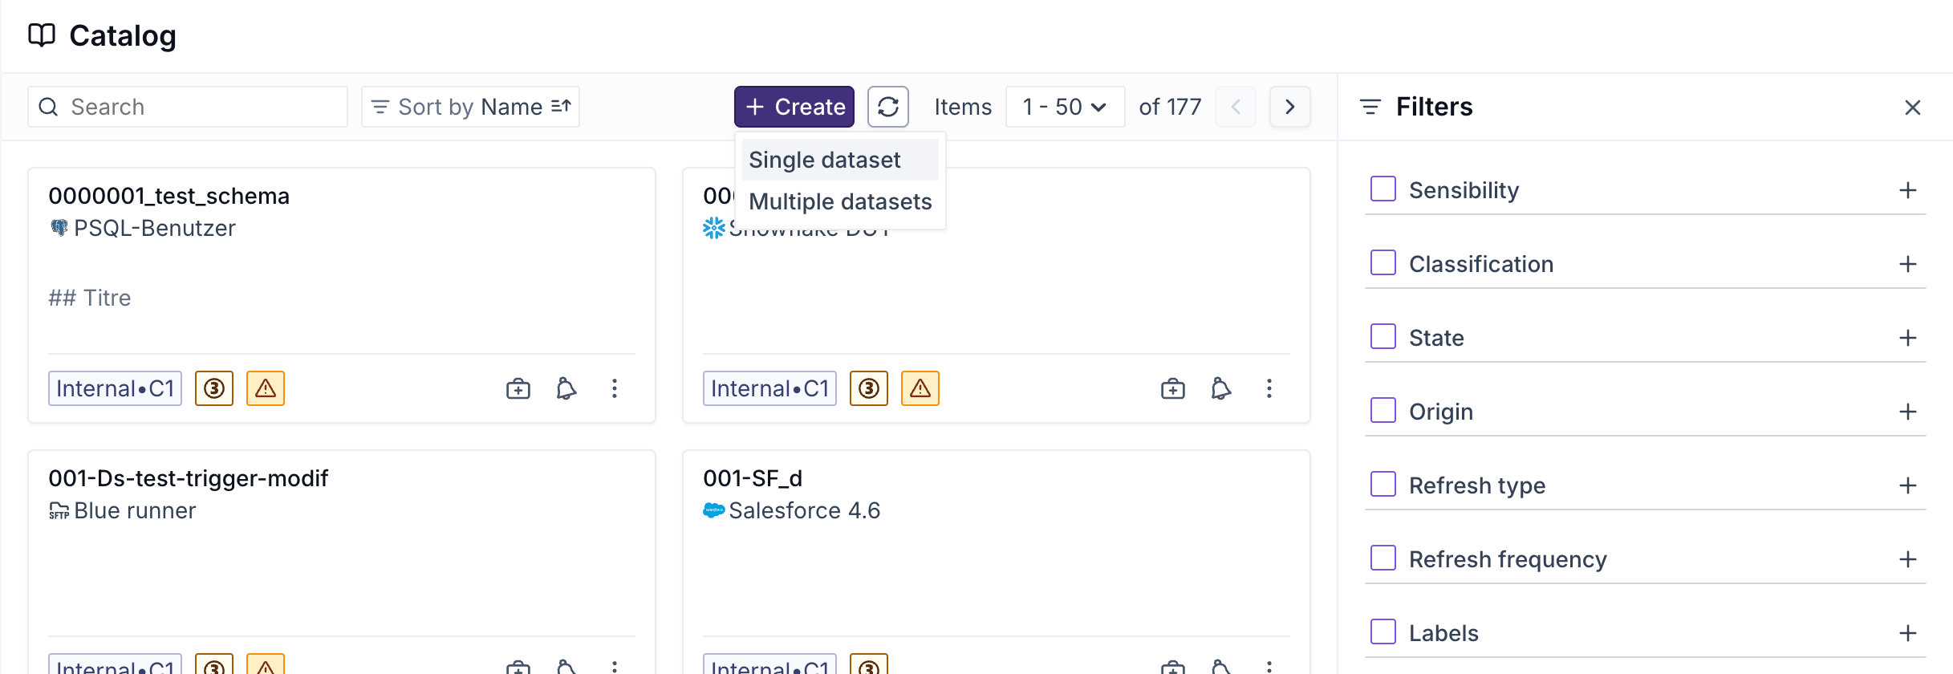
Task: Check the Classification filter checkbox
Action: pos(1383,263)
